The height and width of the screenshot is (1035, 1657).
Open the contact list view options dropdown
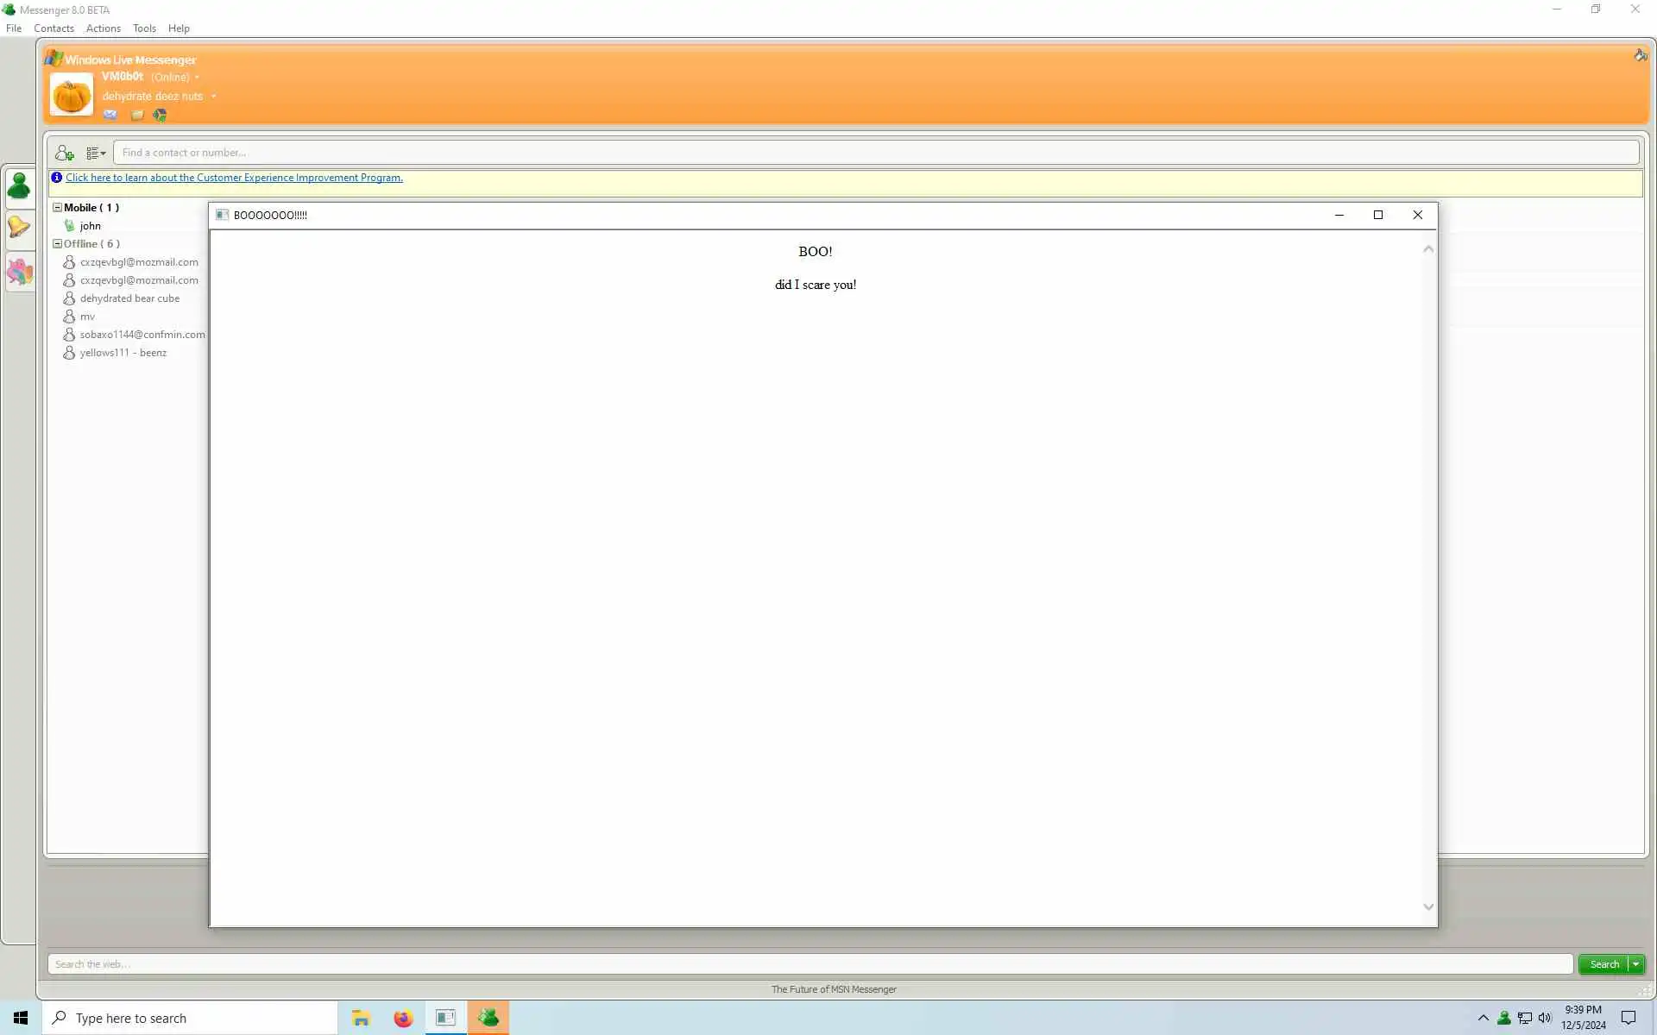[x=96, y=154]
